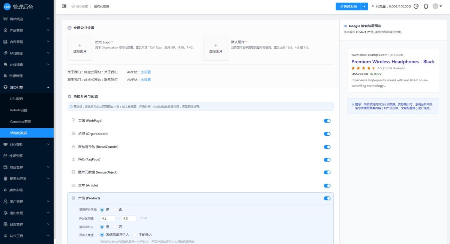The height and width of the screenshot is (244, 450).
Task: Click the sidebar collapse hamburger icon
Action: 64,6
